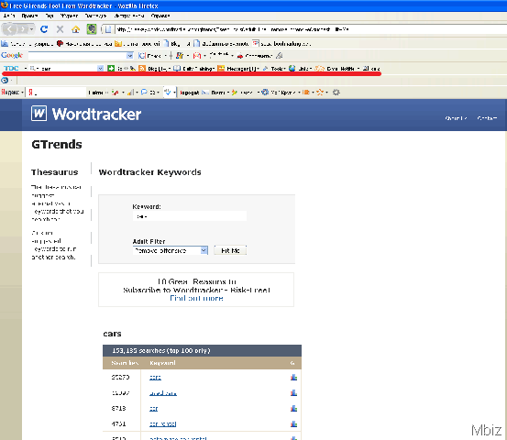Reload the page in Firefox
The image size is (507, 440).
(x=44, y=29)
